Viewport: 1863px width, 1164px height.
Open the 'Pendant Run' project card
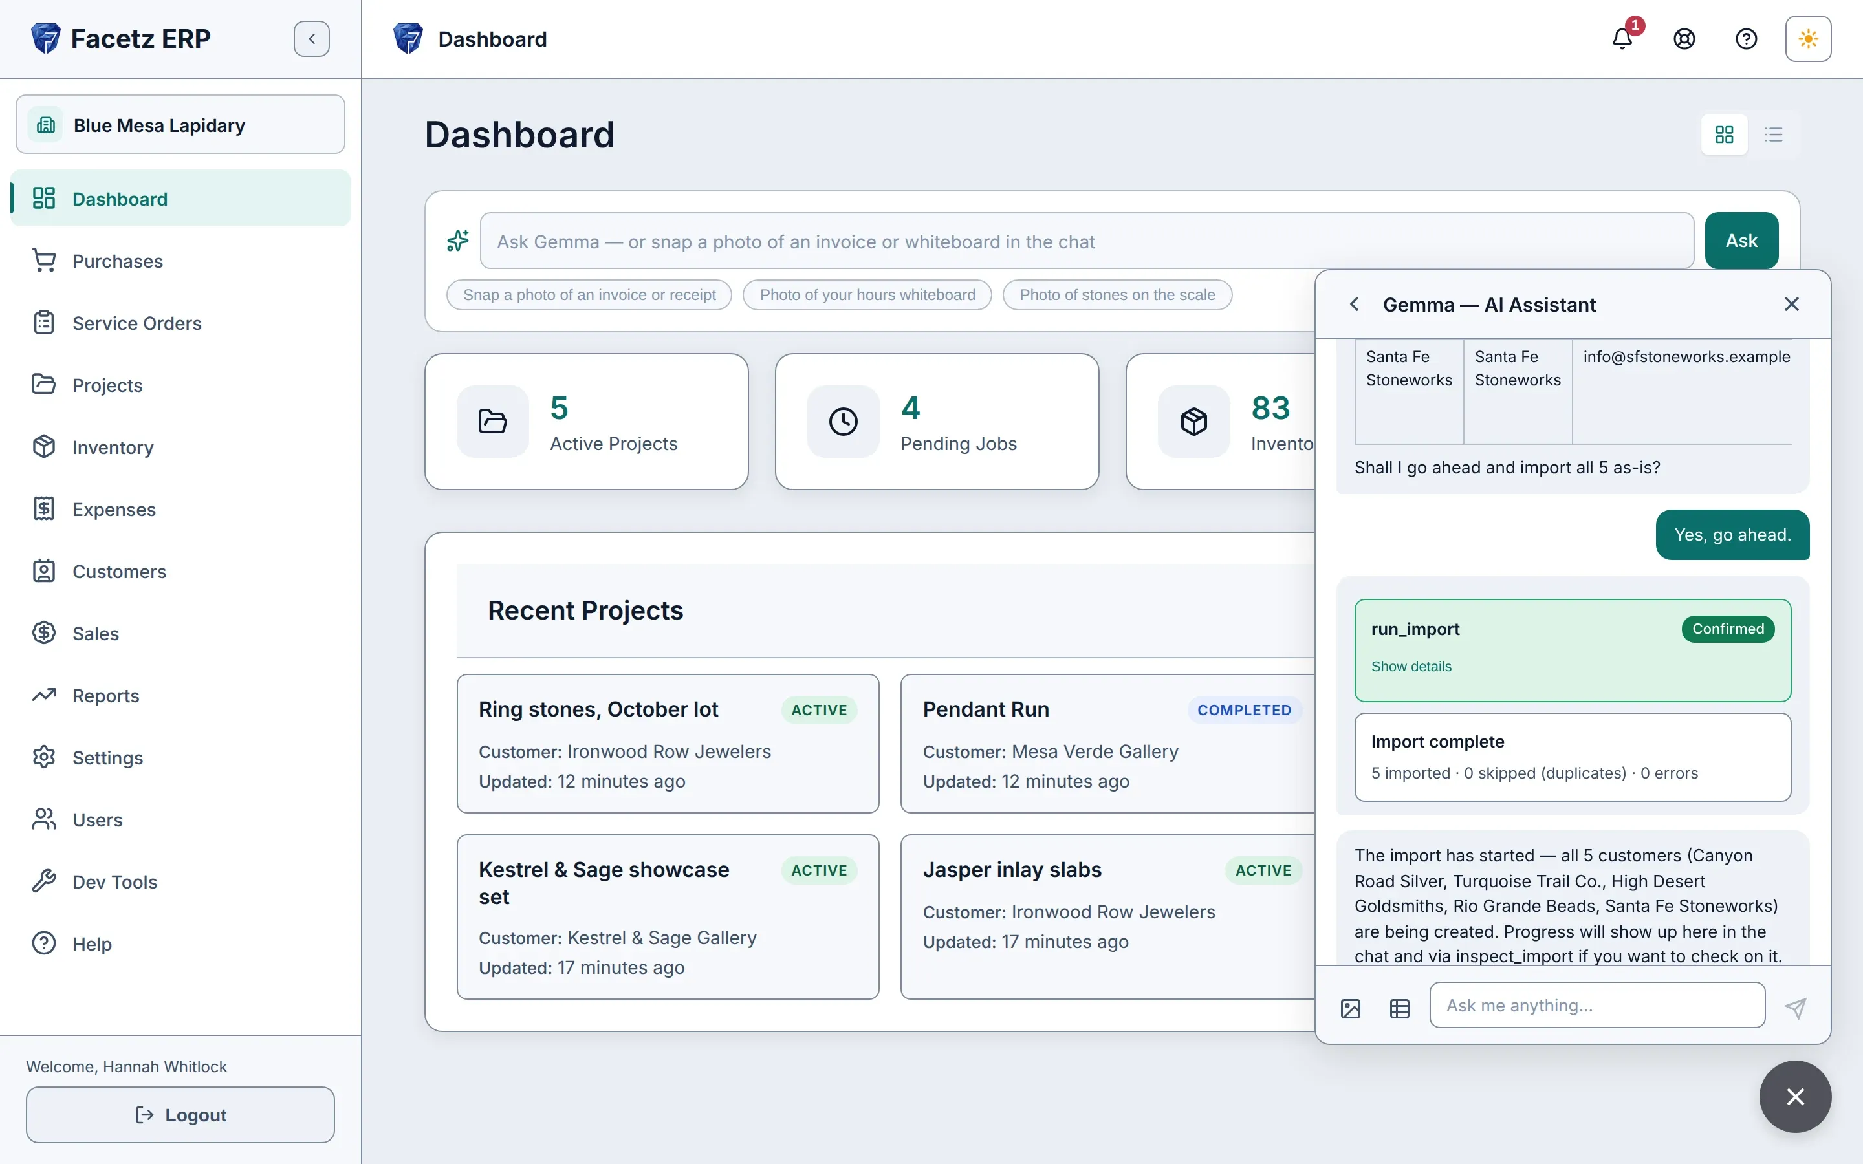(x=1109, y=744)
